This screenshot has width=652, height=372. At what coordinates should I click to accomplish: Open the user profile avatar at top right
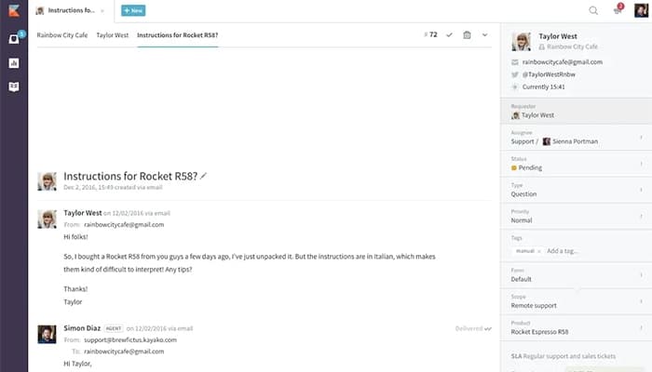(640, 11)
